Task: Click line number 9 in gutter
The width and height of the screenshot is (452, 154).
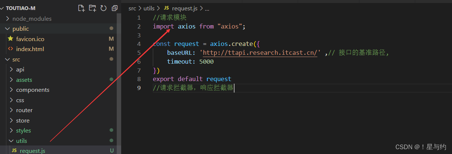Action: [139, 88]
